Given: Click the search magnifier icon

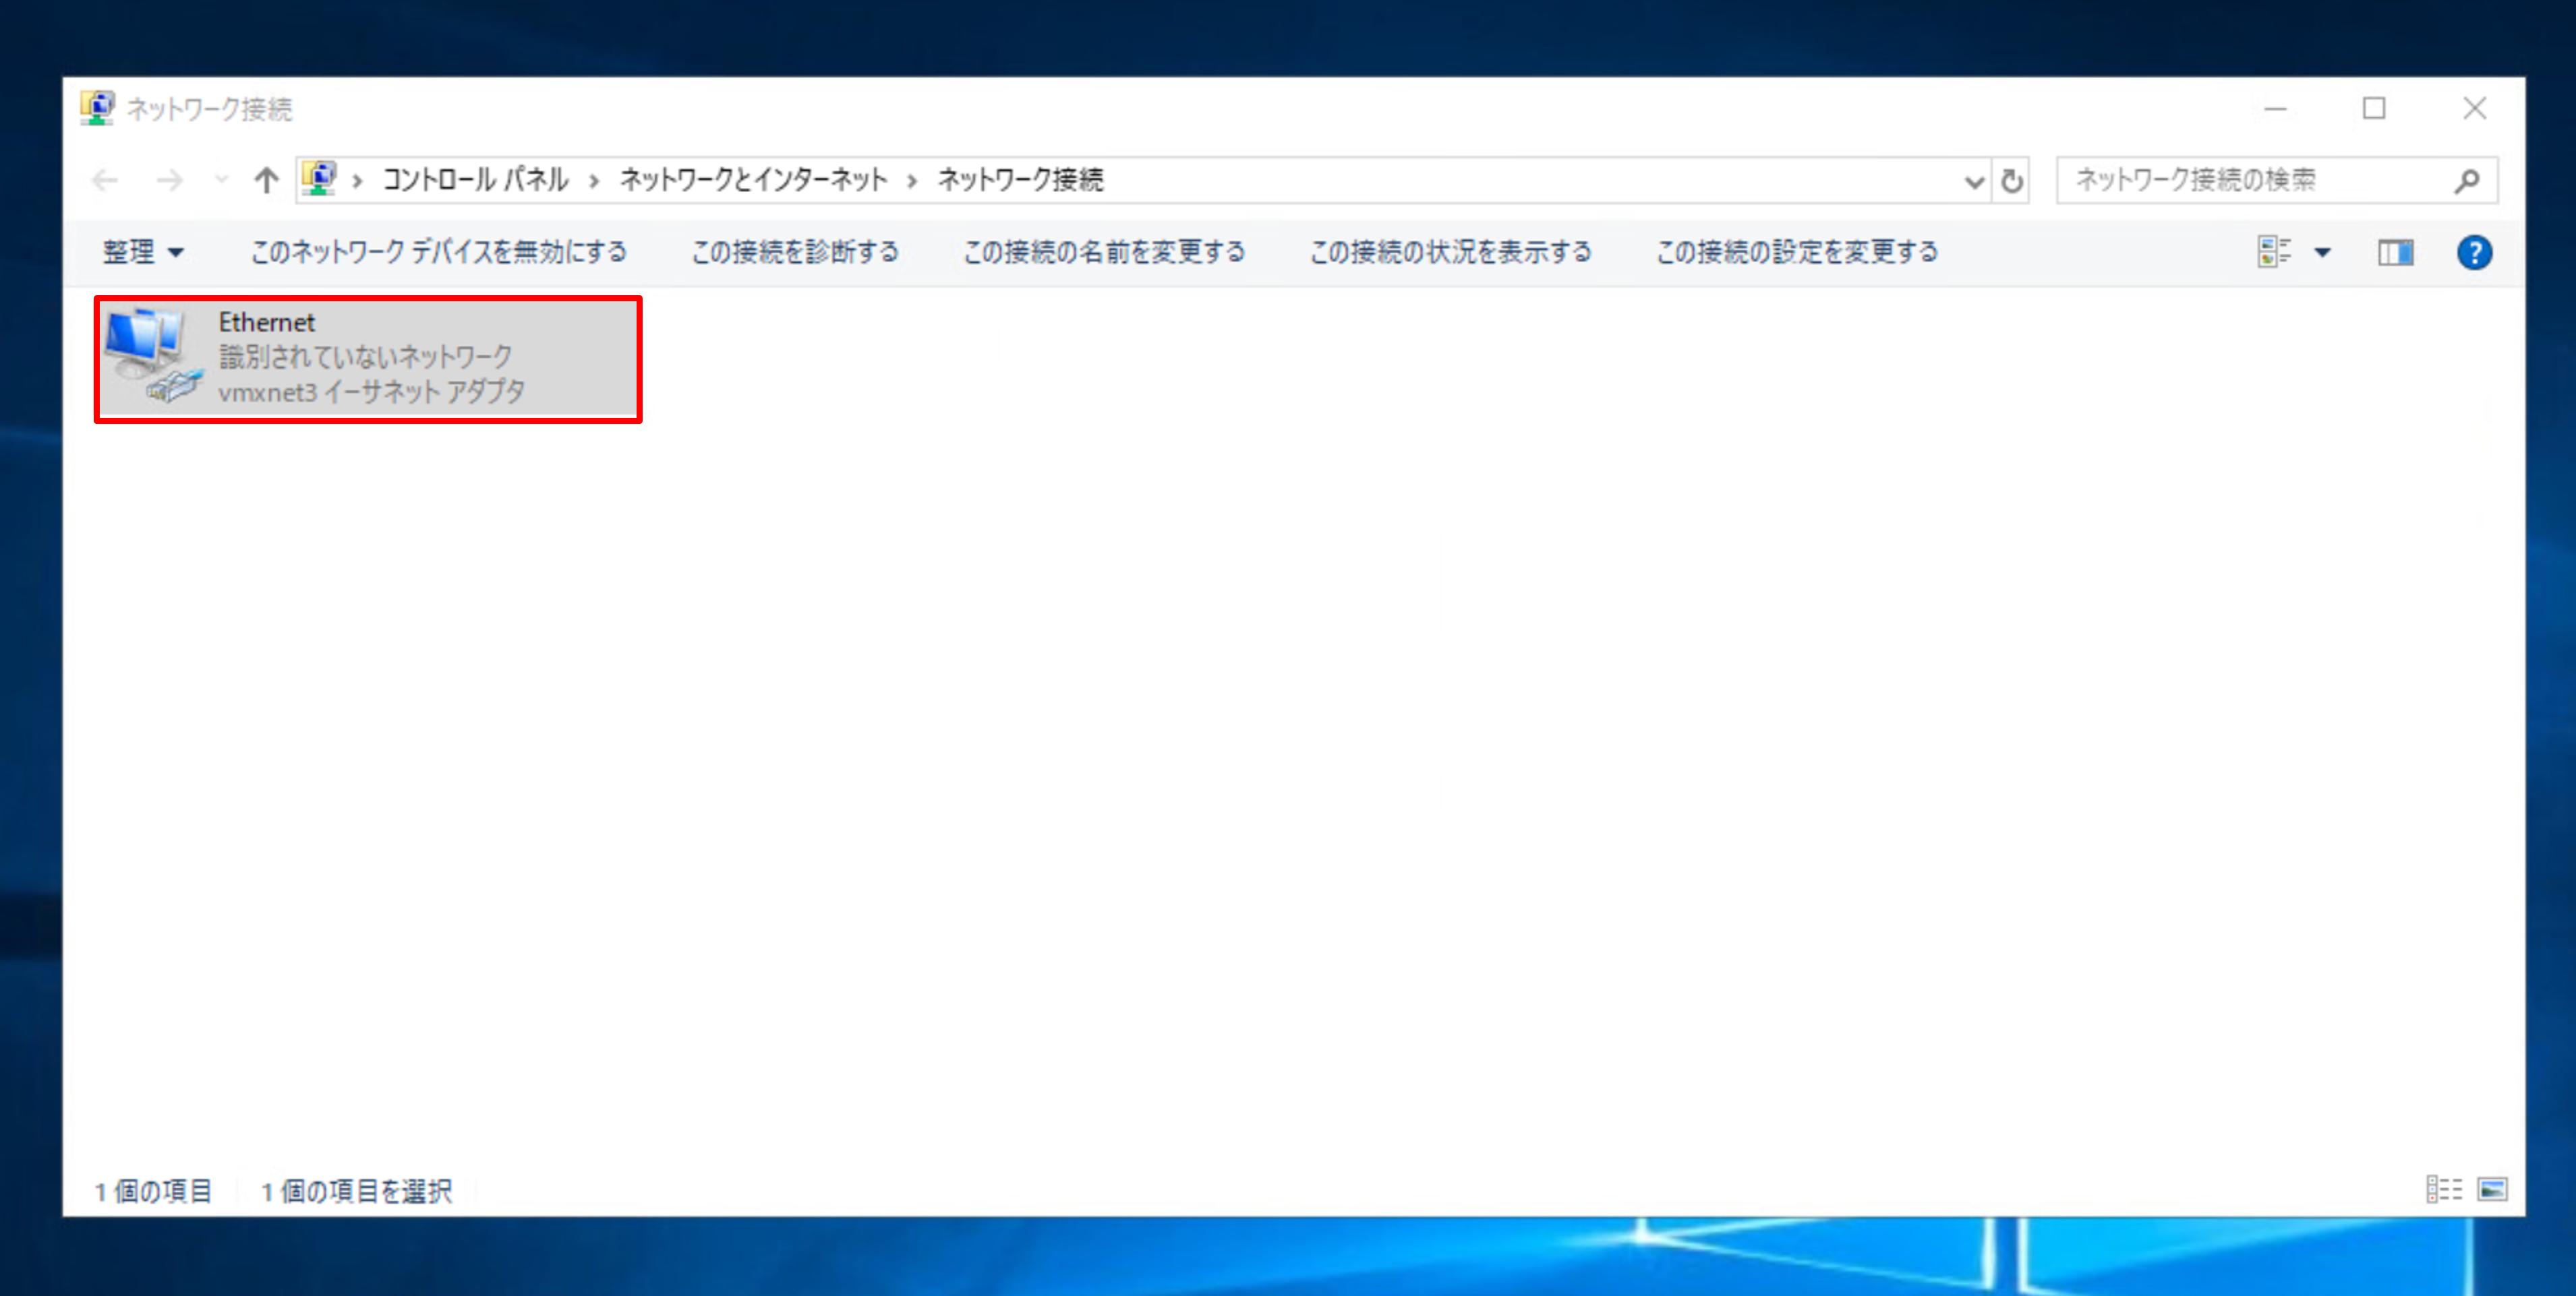Looking at the screenshot, I should [x=2467, y=181].
